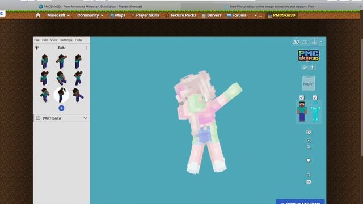Open the pose panel figure icon beside Dab
The image size is (363, 204).
click(37, 48)
